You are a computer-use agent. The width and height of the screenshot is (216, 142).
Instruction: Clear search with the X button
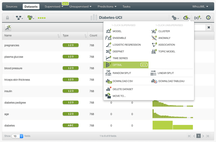209,27
